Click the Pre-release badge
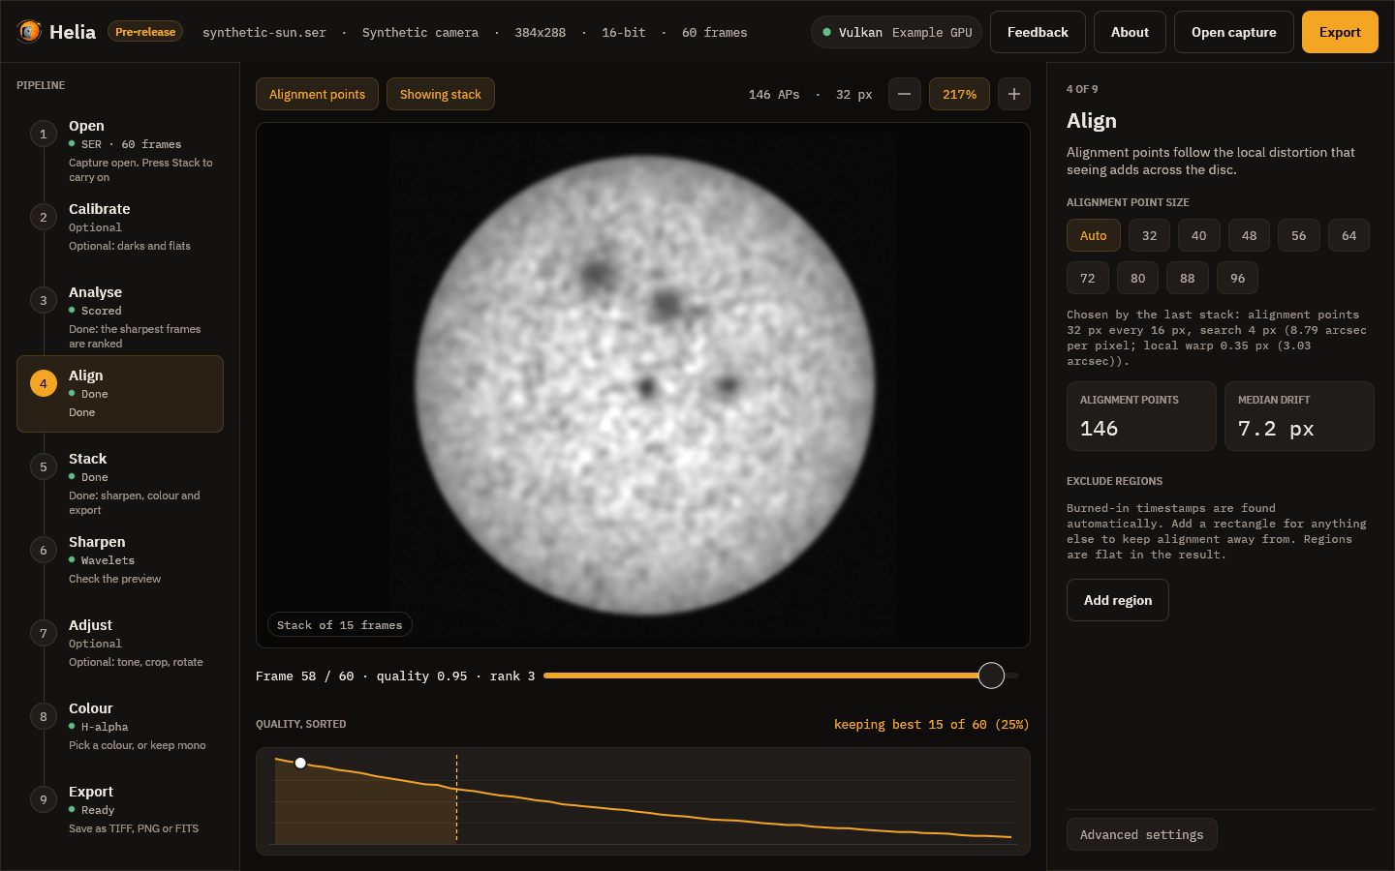Viewport: 1395px width, 871px height. tap(145, 32)
